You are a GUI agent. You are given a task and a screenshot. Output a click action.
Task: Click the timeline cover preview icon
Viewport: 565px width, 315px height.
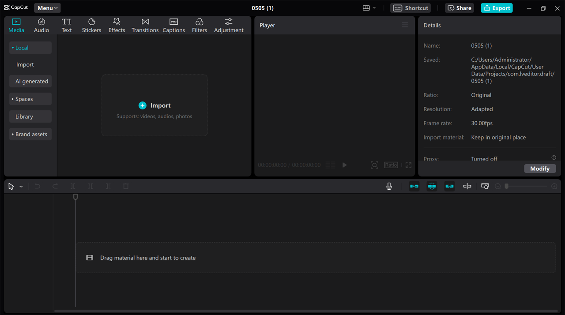pos(485,187)
